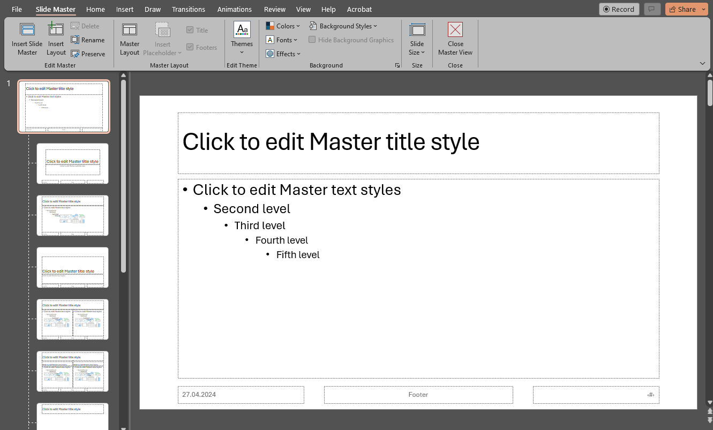Close Master View
The width and height of the screenshot is (713, 430).
click(x=455, y=39)
